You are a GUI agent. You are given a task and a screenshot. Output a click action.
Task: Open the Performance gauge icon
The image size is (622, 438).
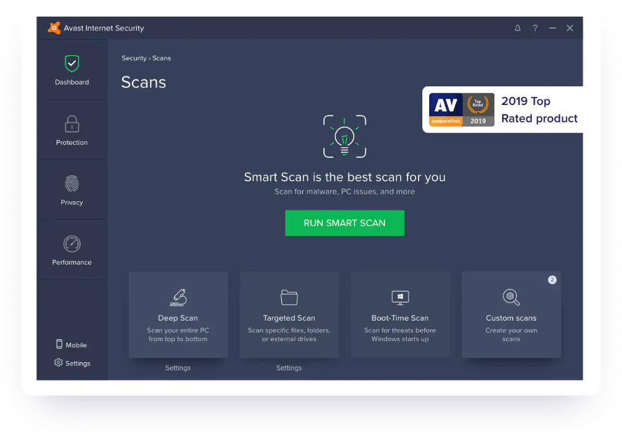coord(72,244)
